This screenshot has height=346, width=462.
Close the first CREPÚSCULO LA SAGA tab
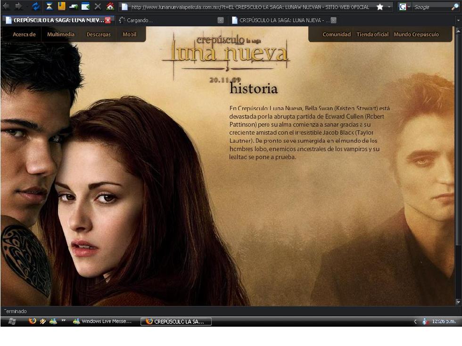pos(108,20)
